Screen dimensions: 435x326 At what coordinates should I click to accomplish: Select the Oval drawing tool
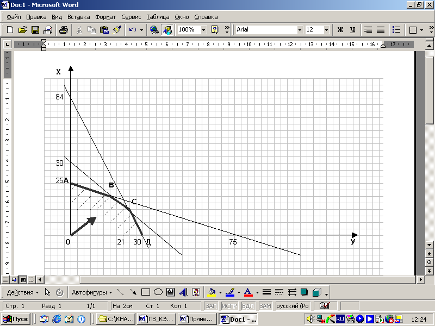click(158, 292)
